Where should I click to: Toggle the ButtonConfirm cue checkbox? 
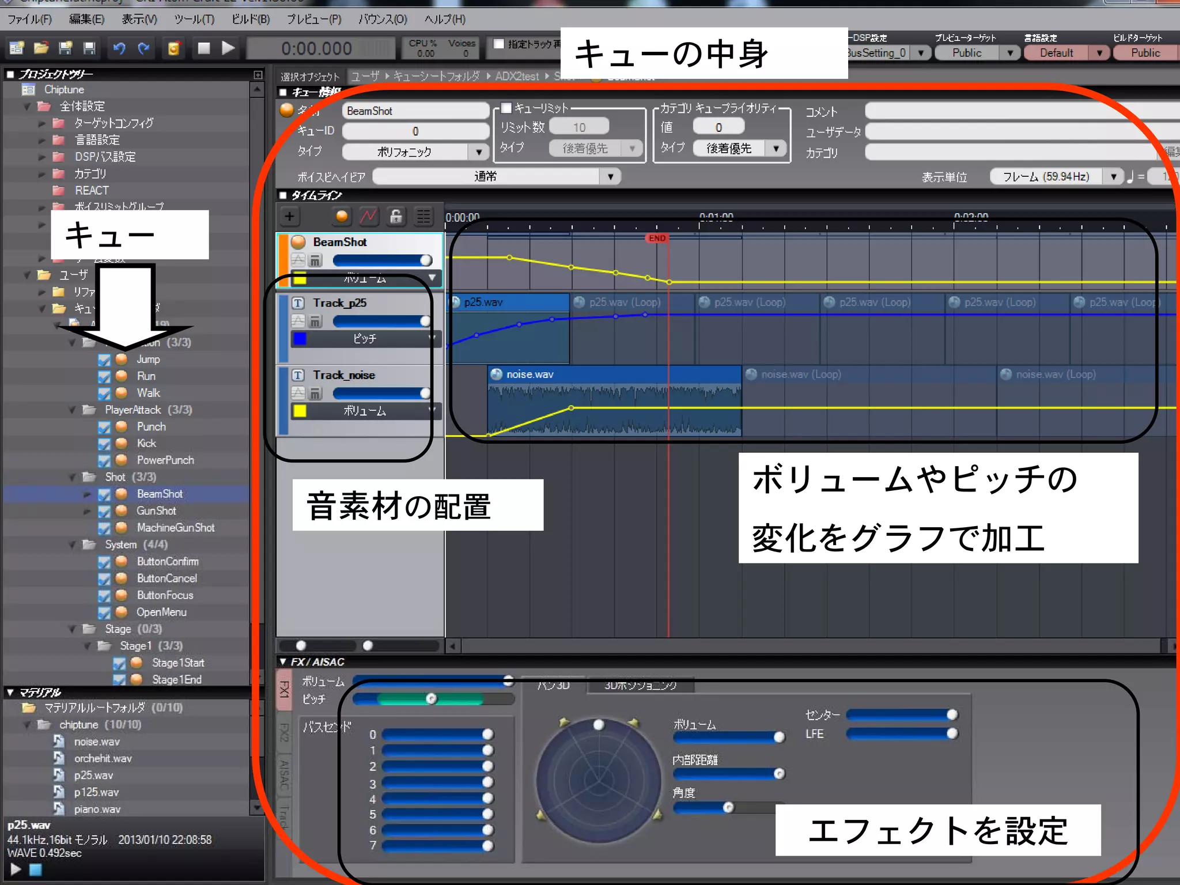click(104, 562)
